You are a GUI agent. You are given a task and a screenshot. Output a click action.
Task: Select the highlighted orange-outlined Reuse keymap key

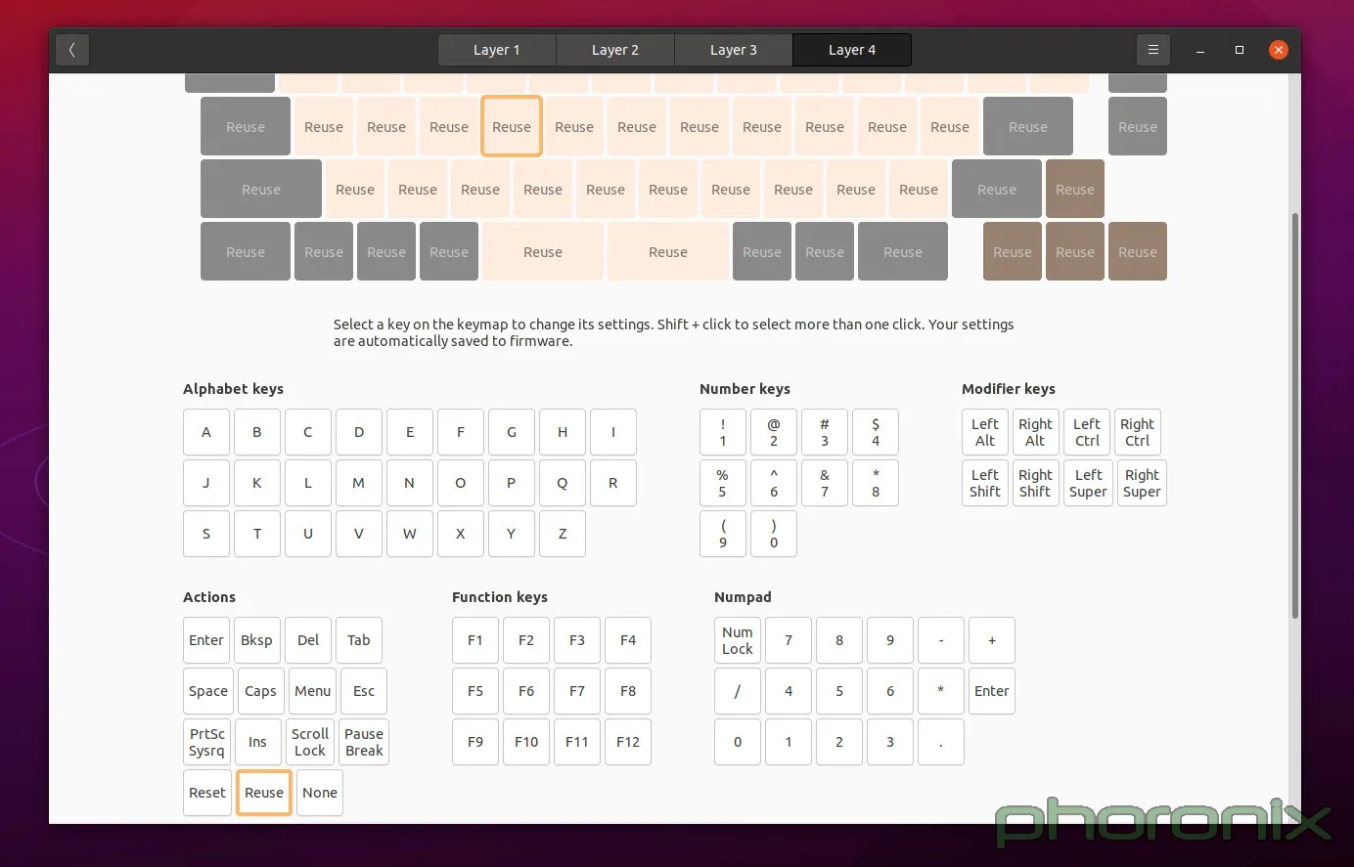(512, 127)
